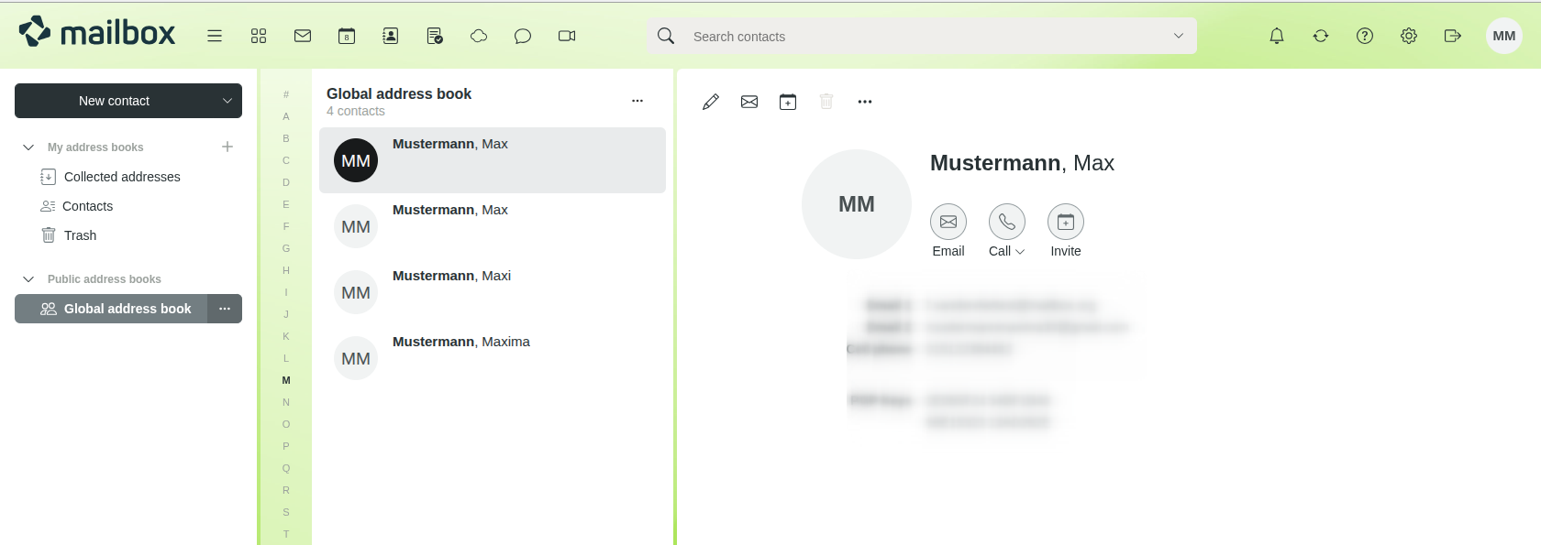
Task: Expand the search contacts options dropdown
Action: pos(1179,36)
